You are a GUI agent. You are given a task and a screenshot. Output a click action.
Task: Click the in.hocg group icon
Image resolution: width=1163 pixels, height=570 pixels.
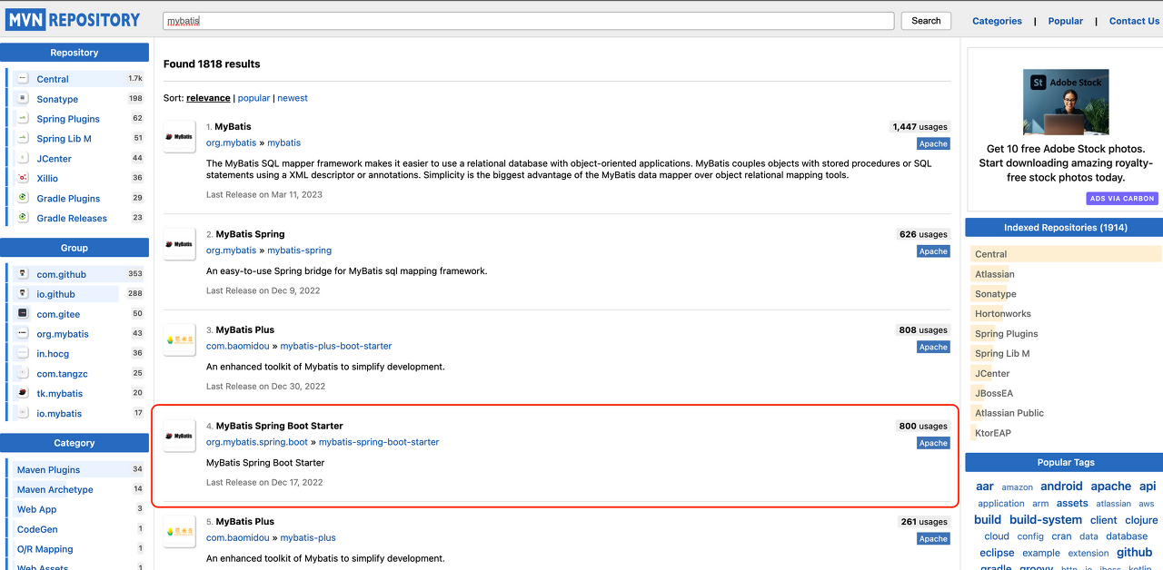coord(23,353)
